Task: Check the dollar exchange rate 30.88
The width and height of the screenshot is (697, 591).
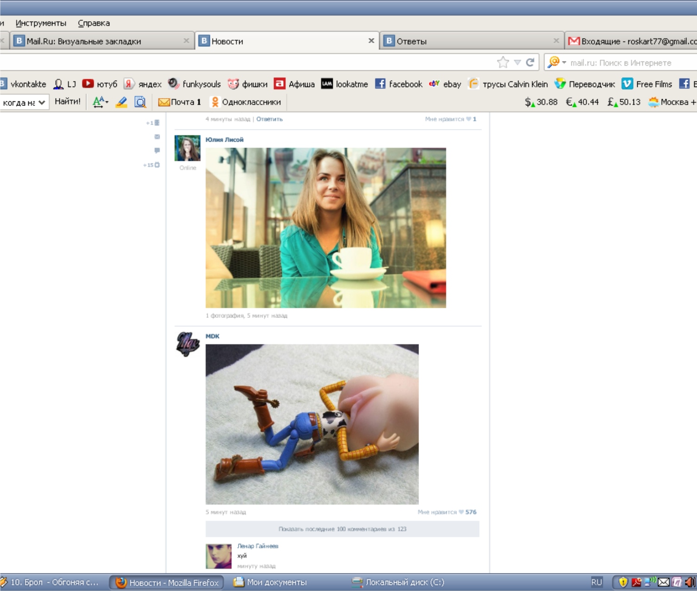Action: pyautogui.click(x=541, y=102)
